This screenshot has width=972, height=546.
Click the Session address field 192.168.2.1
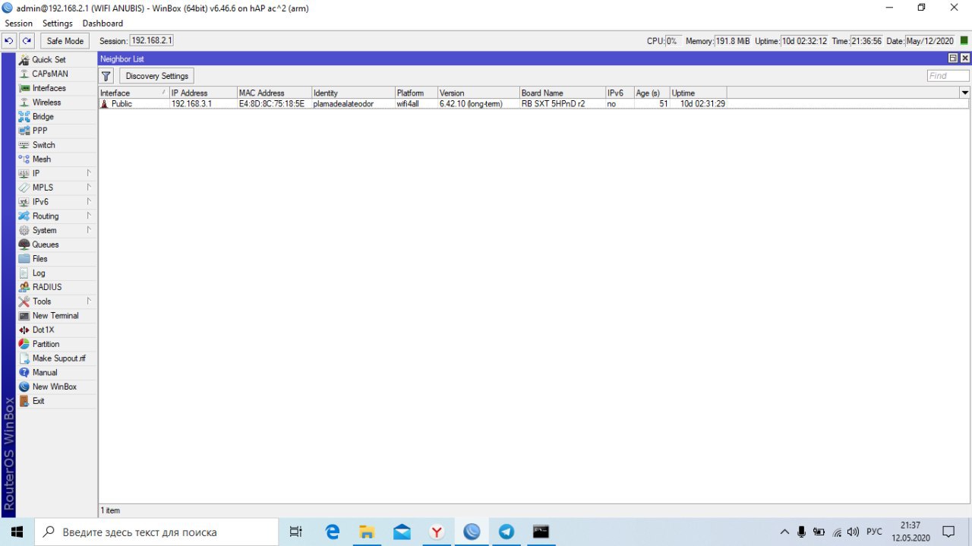click(x=151, y=41)
